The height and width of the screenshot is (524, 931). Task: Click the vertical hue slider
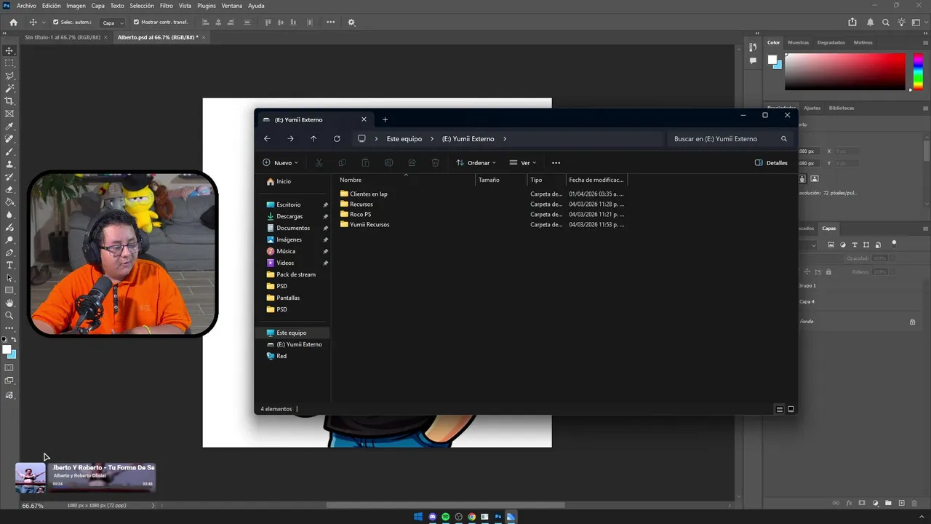[919, 71]
